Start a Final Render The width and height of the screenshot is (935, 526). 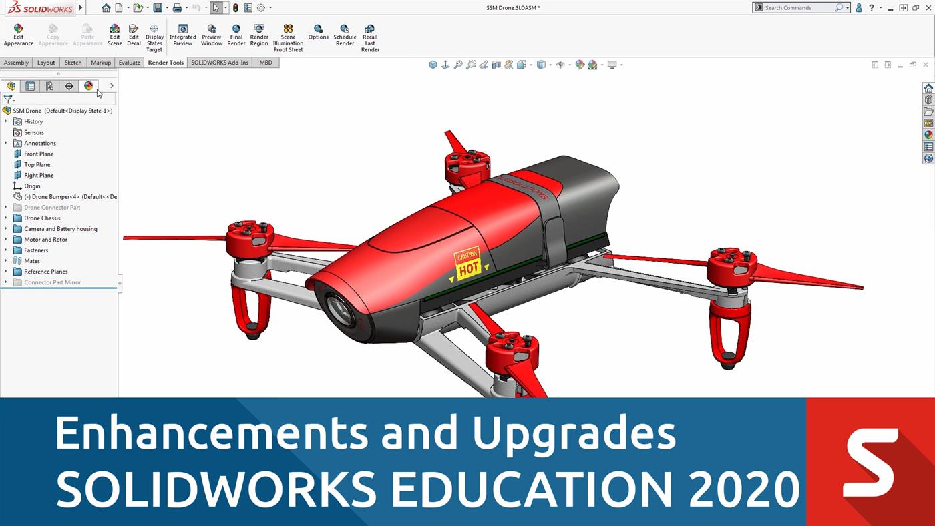[236, 35]
